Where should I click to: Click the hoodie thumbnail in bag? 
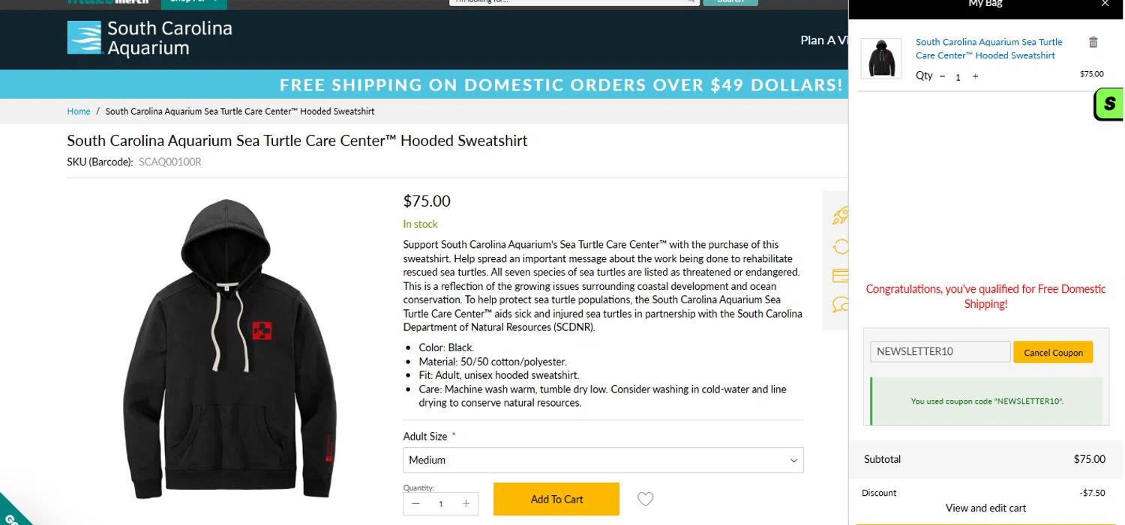(x=881, y=58)
